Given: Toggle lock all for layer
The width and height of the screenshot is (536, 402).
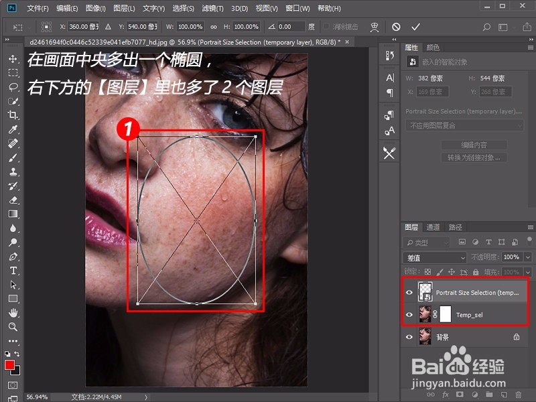Looking at the screenshot, I should tap(476, 272).
